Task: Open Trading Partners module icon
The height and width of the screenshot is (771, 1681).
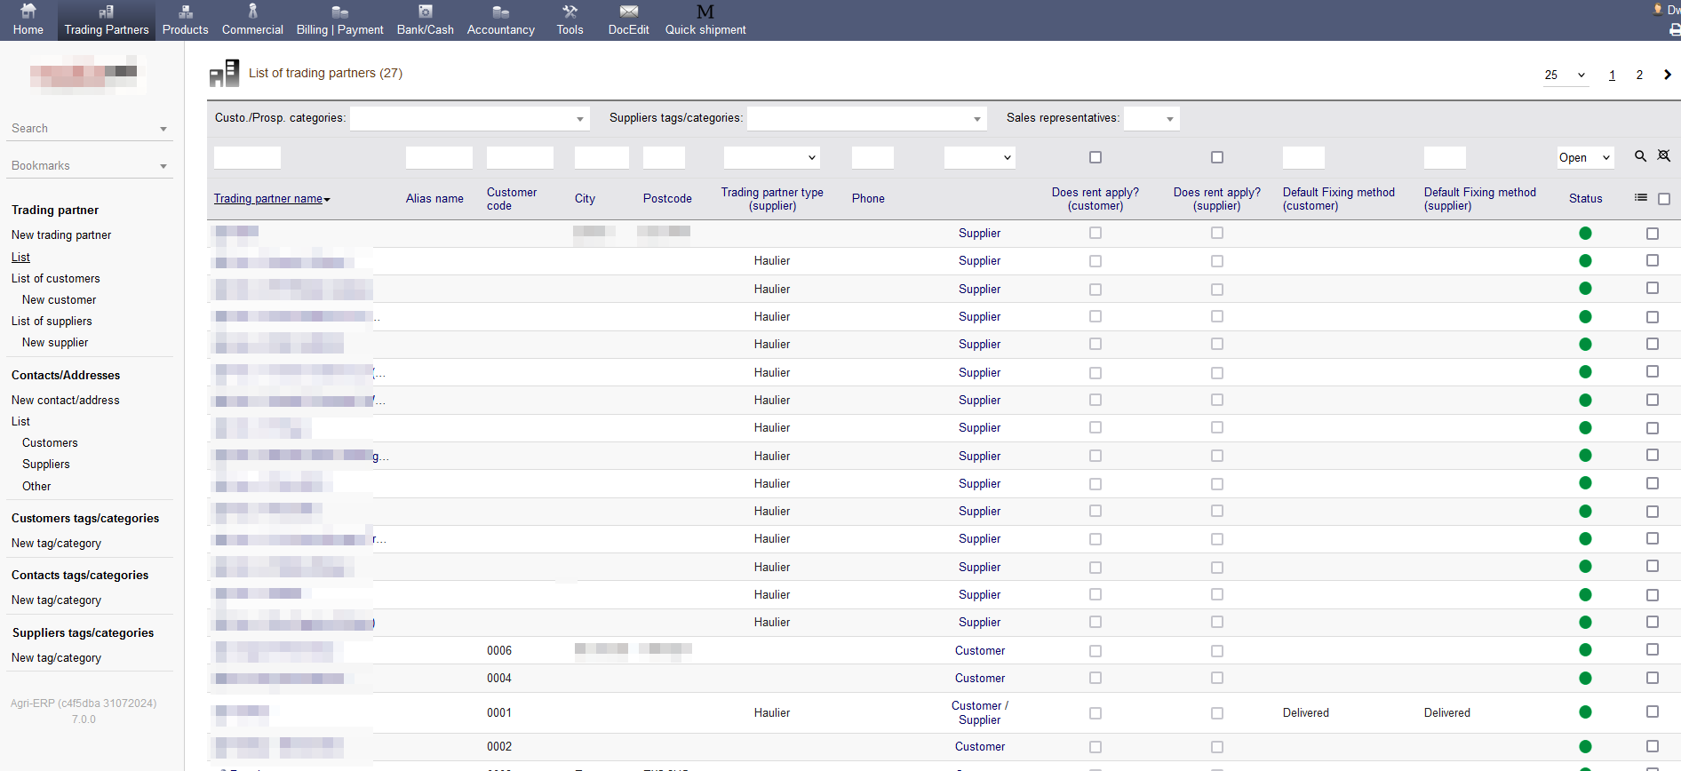Action: (x=106, y=12)
